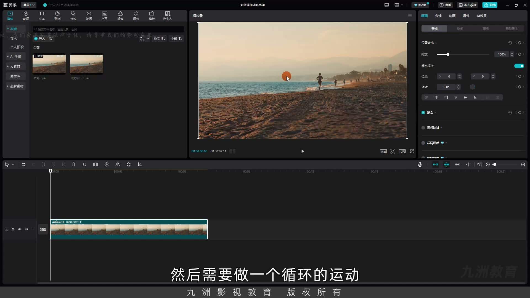Open the Transitions (转场) panel

(89, 16)
